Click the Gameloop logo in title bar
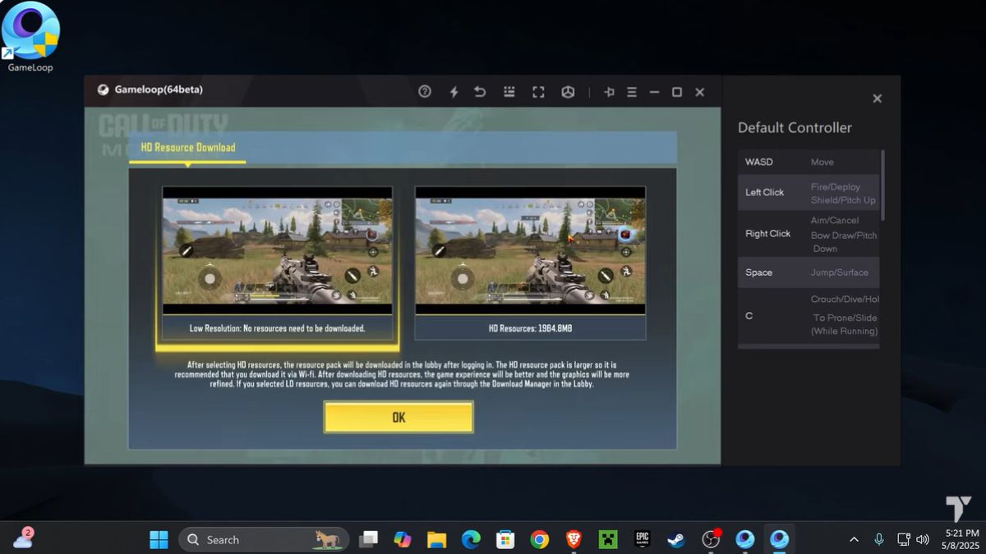The width and height of the screenshot is (986, 554). click(103, 89)
